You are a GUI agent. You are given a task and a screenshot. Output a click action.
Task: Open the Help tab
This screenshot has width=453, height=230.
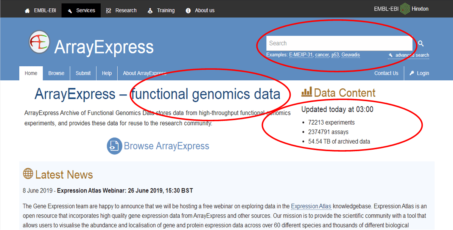(x=107, y=73)
